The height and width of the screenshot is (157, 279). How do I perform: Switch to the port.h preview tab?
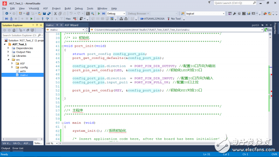pos(255,25)
